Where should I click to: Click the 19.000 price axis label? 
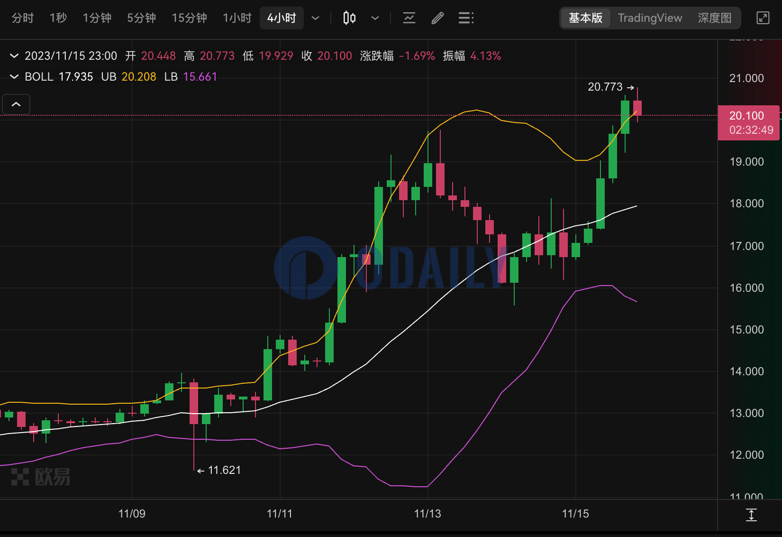point(746,162)
